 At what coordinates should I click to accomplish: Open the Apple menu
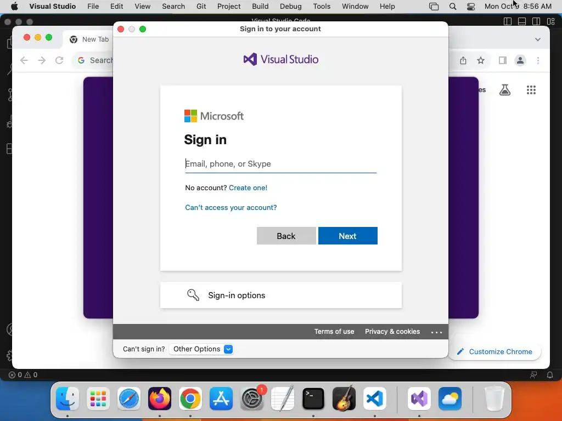14,6
